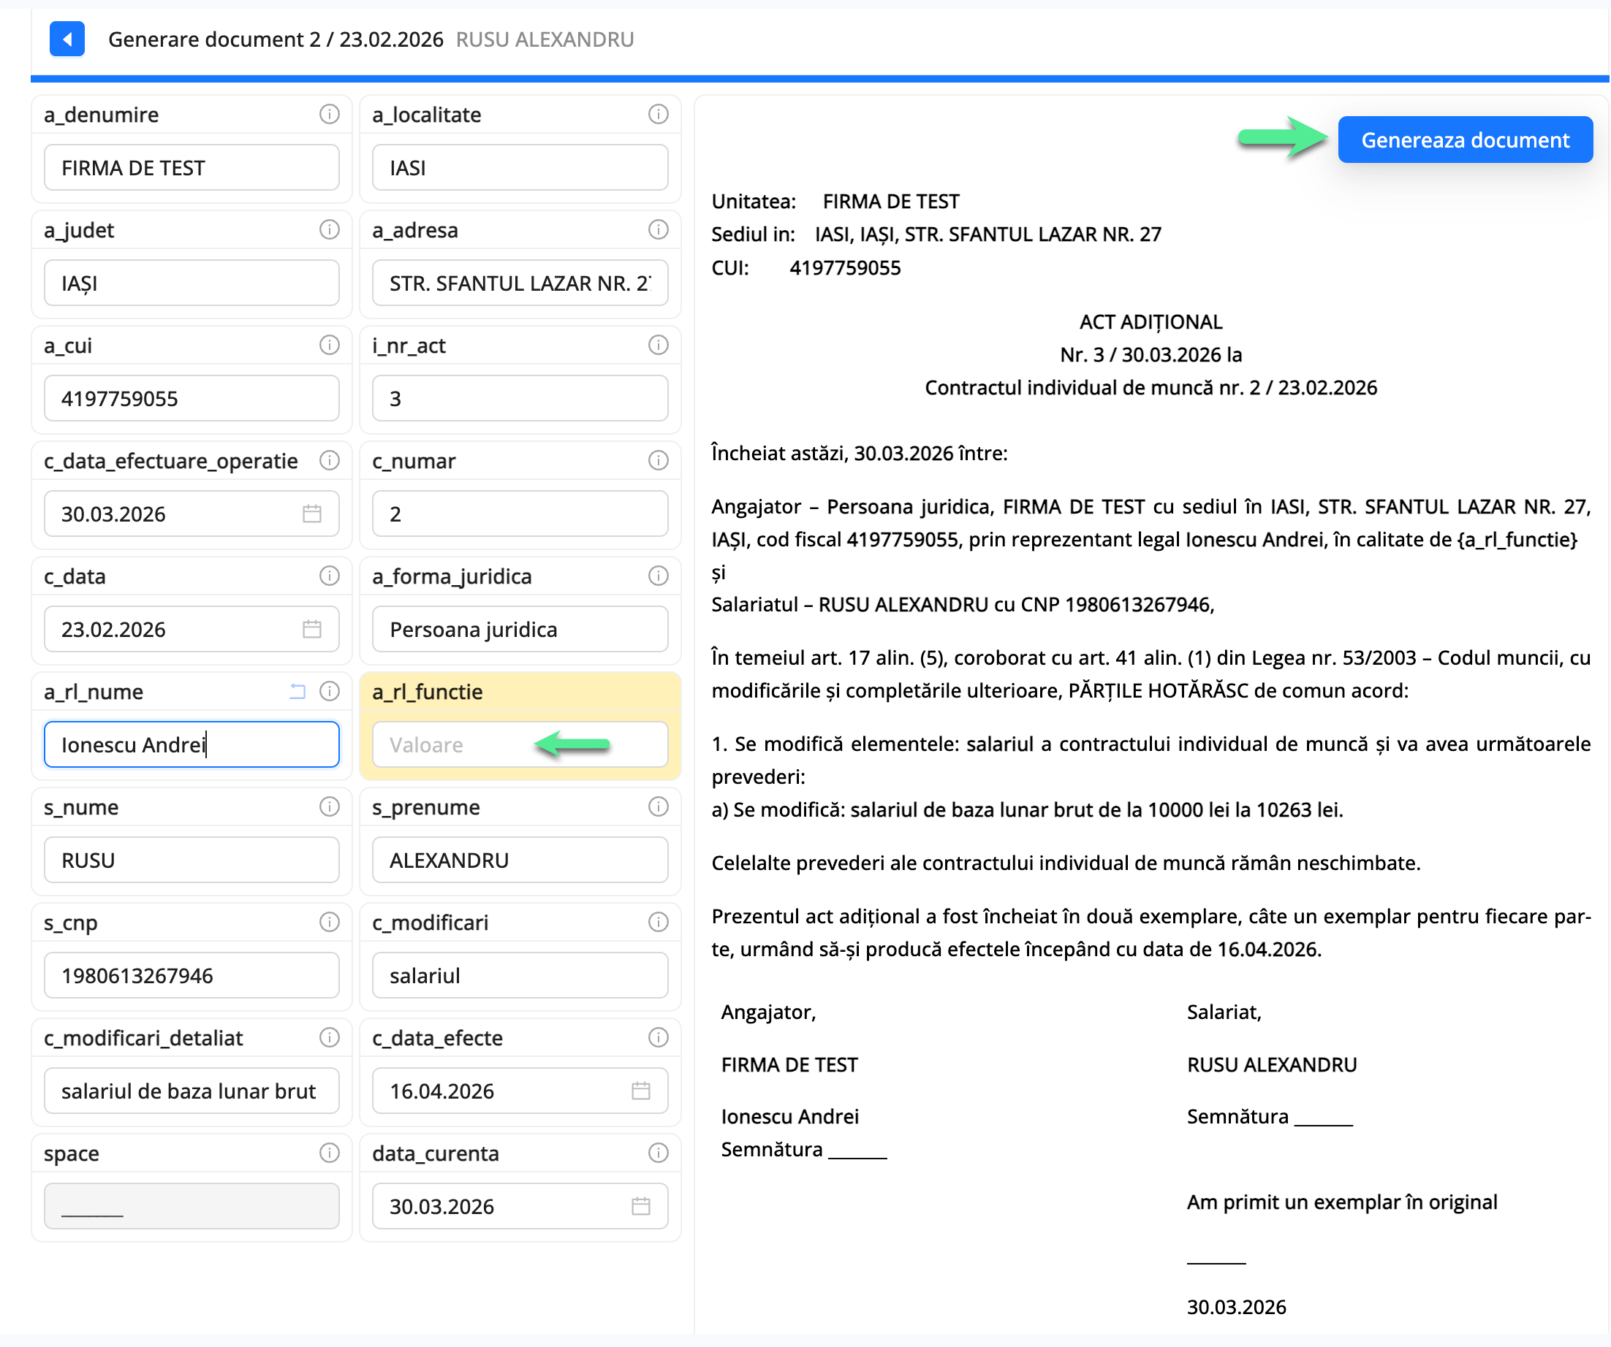1611x1347 pixels.
Task: Open calendar picker for c_data field
Action: click(x=311, y=629)
